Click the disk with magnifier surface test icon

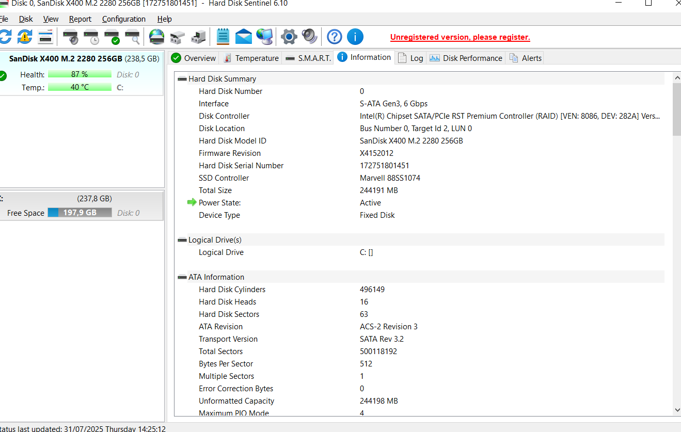pyautogui.click(x=132, y=37)
